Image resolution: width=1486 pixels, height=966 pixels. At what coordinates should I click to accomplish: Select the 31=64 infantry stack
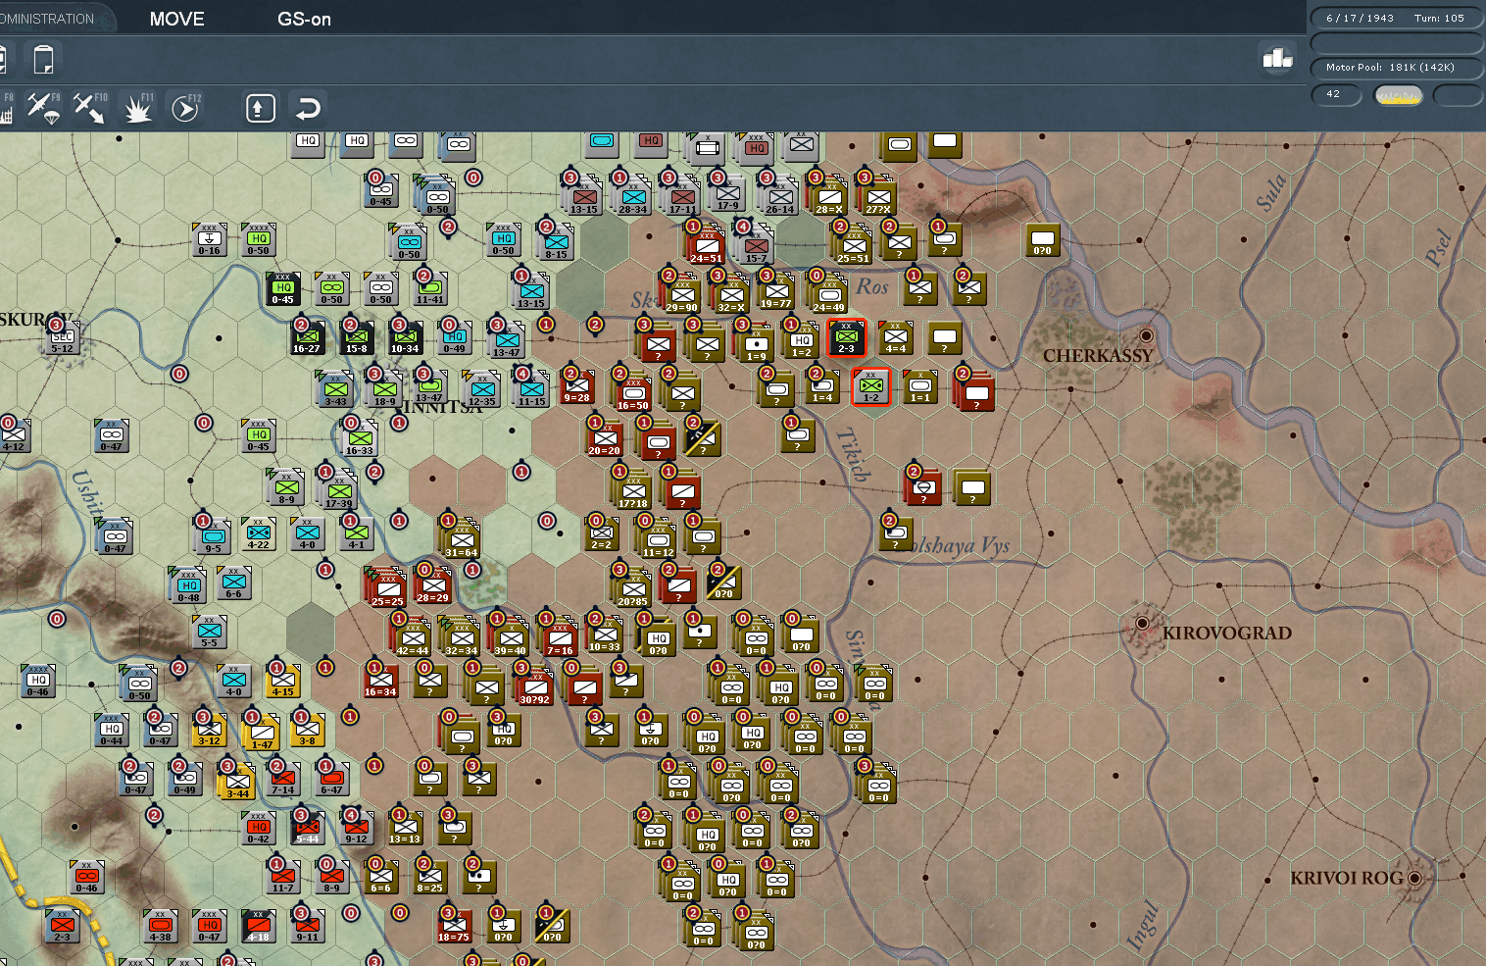[x=461, y=537]
